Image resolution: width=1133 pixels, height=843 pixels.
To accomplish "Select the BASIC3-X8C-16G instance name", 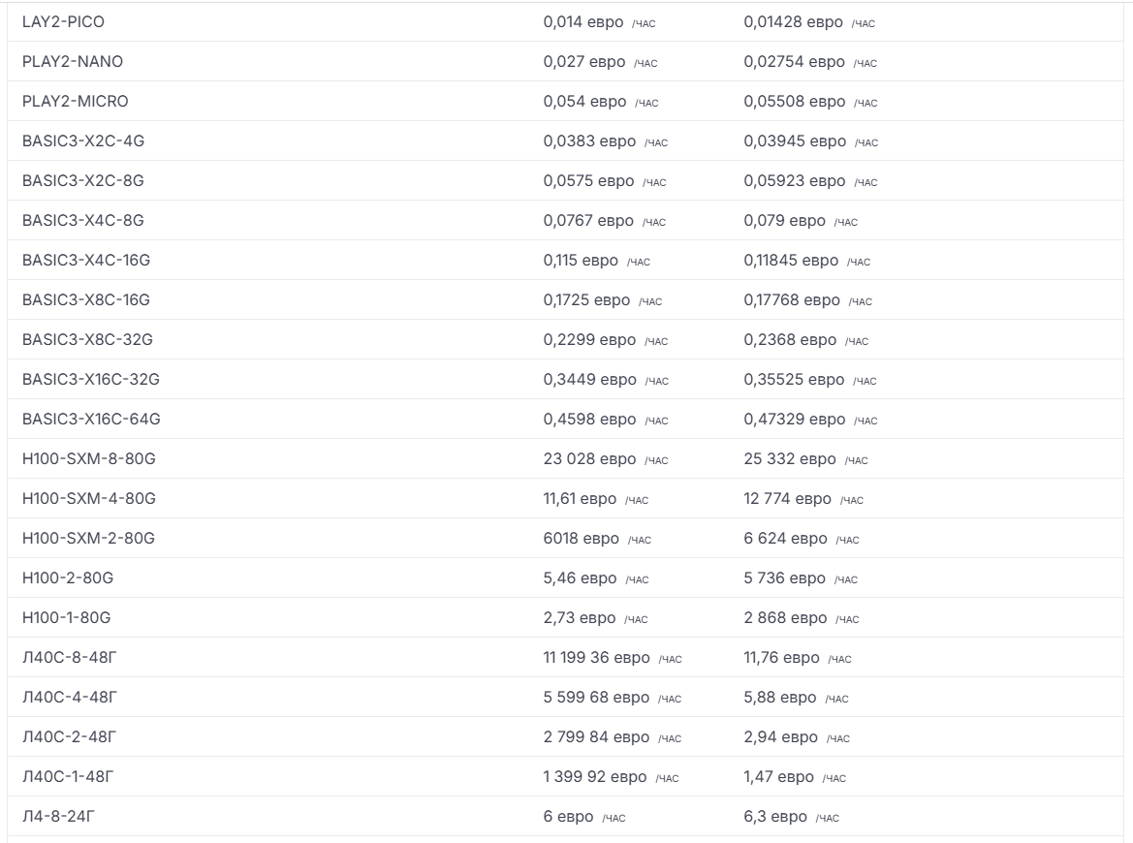I will (x=86, y=300).
